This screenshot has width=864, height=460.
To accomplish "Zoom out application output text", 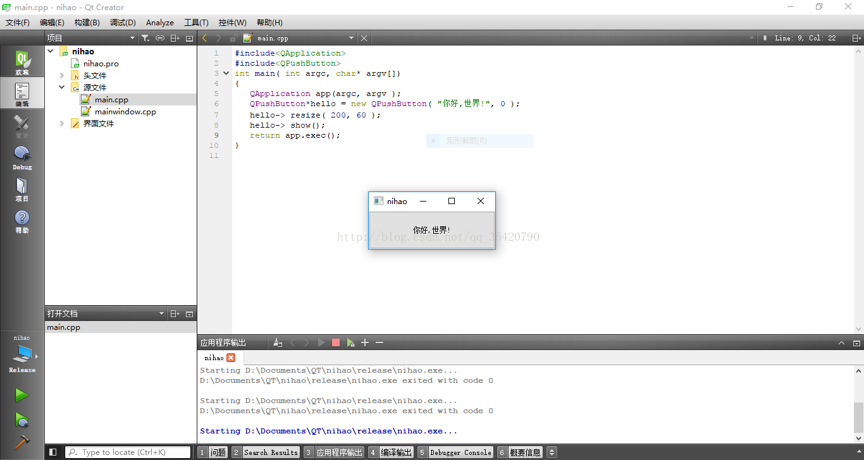I will pos(380,342).
